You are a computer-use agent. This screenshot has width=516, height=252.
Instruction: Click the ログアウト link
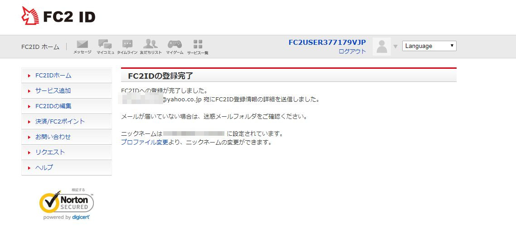tap(352, 51)
